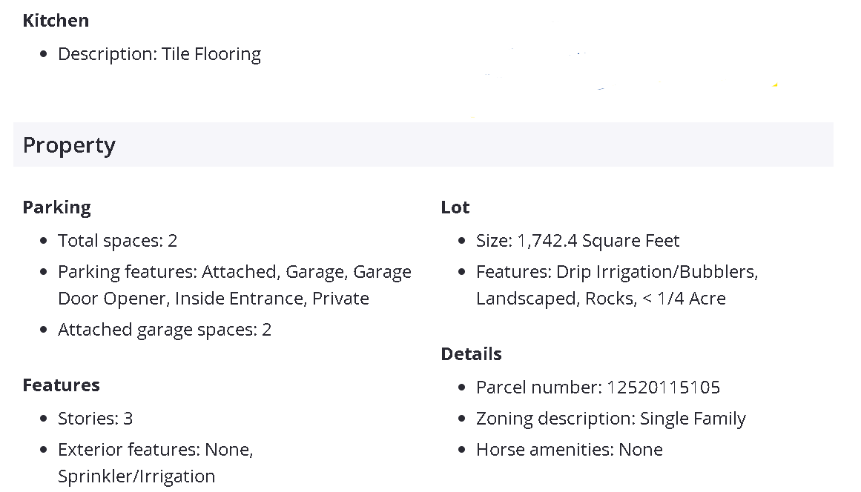Image resolution: width=861 pixels, height=492 pixels.
Task: Click the Exterior features: None line
Action: (x=156, y=450)
